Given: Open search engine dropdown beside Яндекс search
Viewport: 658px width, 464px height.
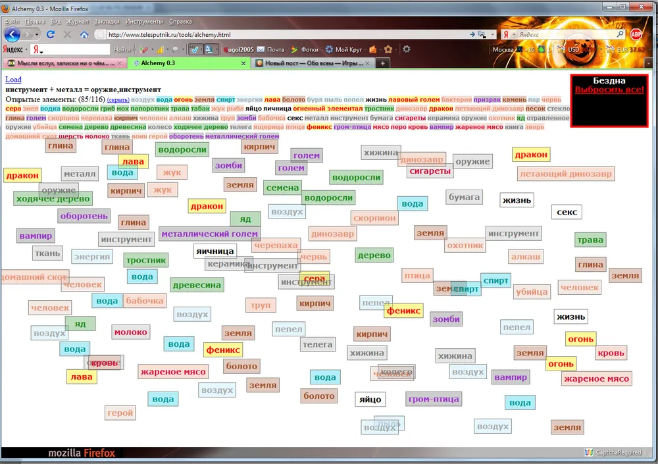Looking at the screenshot, I should click(513, 34).
